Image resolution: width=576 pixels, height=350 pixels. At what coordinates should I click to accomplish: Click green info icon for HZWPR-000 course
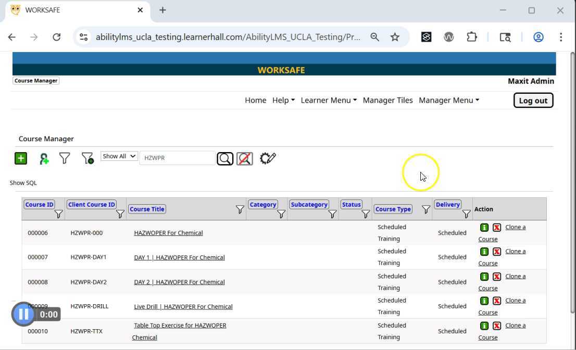(x=484, y=228)
